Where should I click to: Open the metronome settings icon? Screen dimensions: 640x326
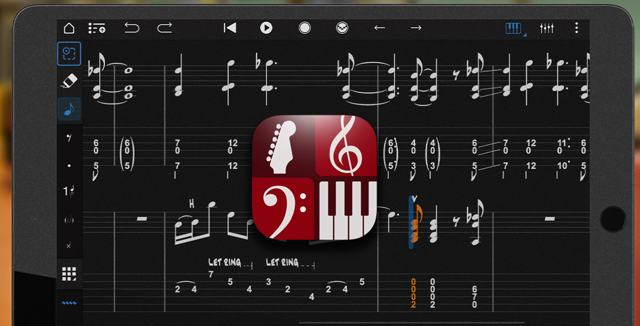coord(342,28)
